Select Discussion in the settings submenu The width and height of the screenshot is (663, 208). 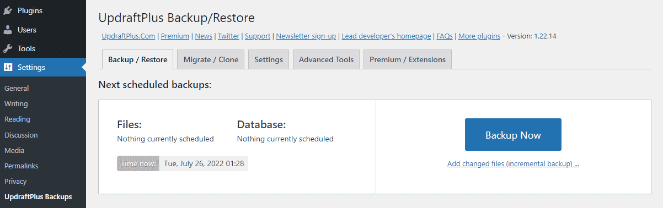(x=21, y=135)
